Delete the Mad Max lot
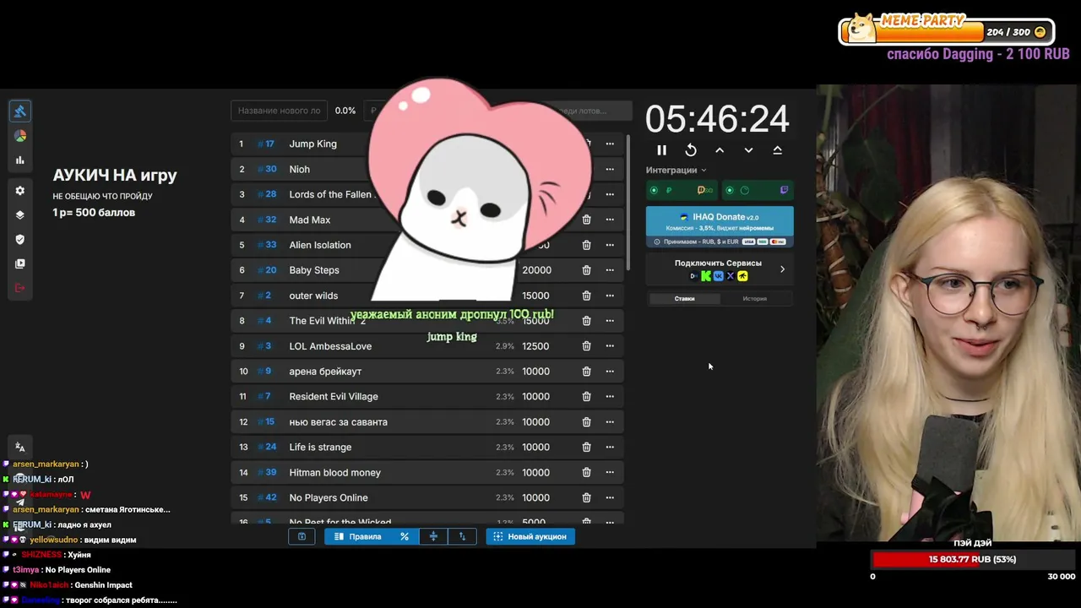The image size is (1081, 608). tap(586, 220)
